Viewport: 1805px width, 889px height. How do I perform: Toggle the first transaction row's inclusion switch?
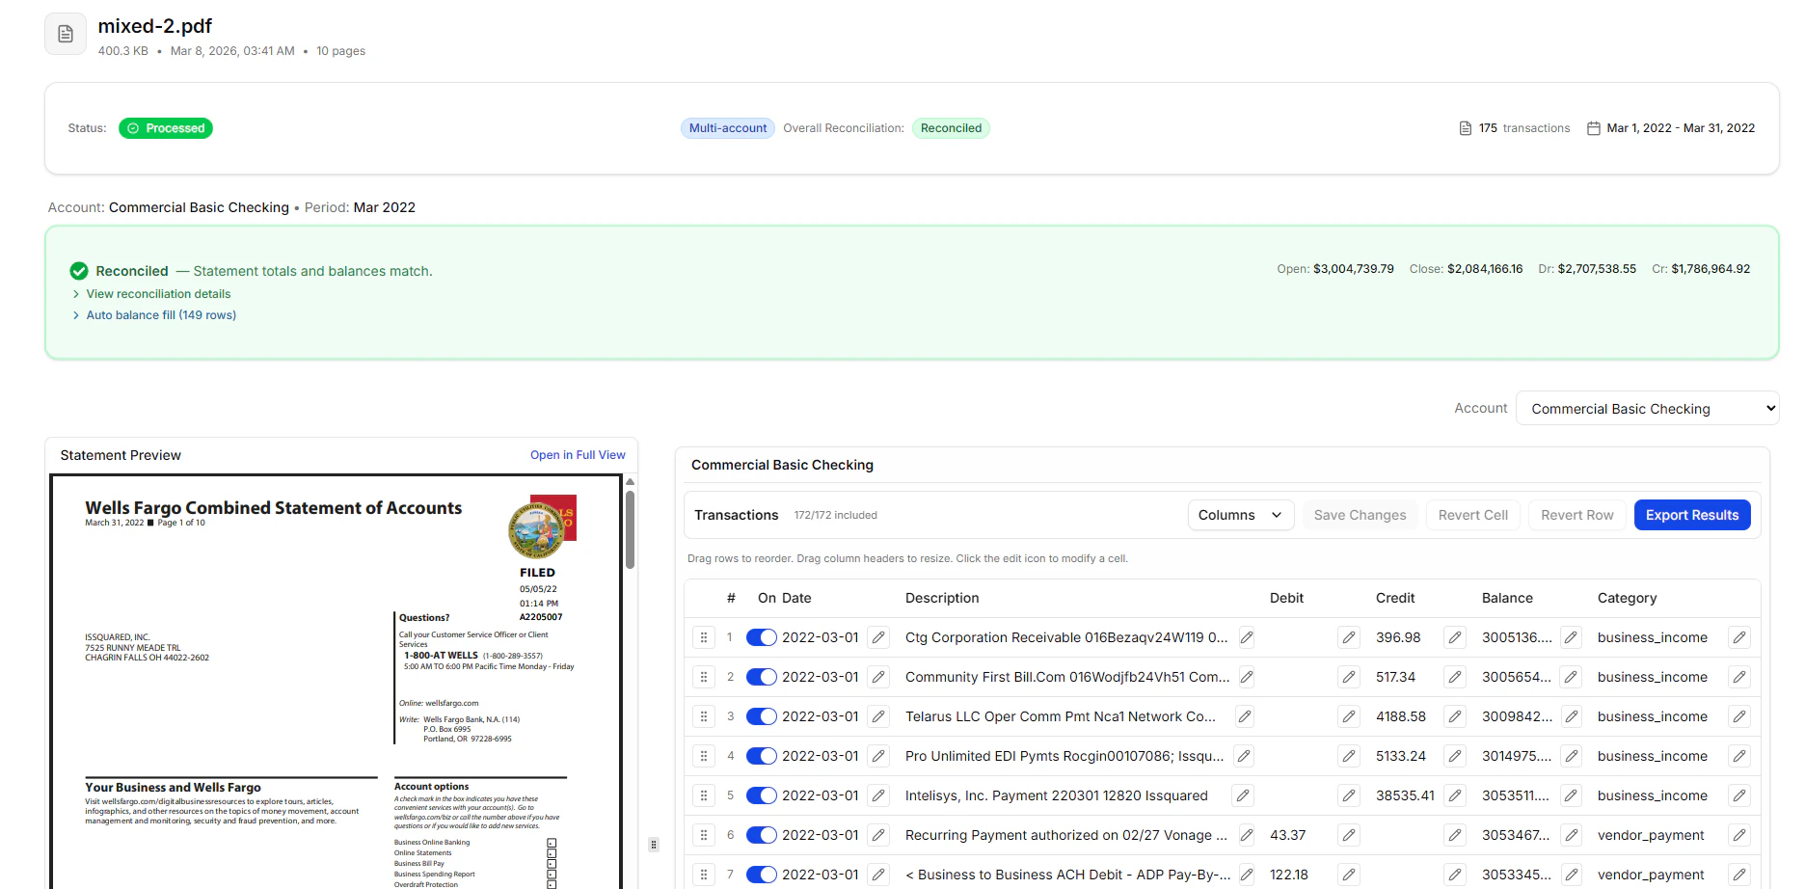coord(761,637)
